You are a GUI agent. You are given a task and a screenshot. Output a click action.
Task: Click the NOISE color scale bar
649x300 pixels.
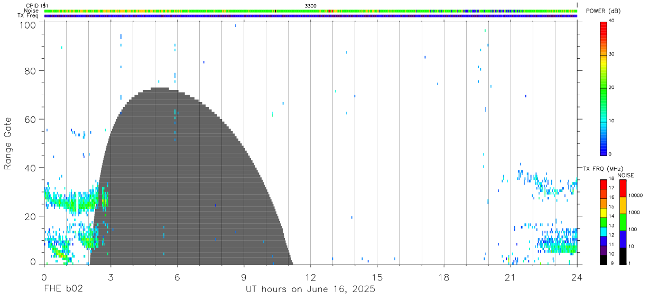(x=623, y=222)
